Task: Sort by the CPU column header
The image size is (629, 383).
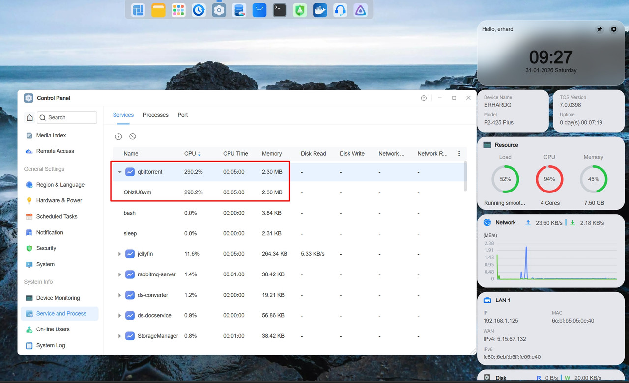Action: pyautogui.click(x=193, y=154)
